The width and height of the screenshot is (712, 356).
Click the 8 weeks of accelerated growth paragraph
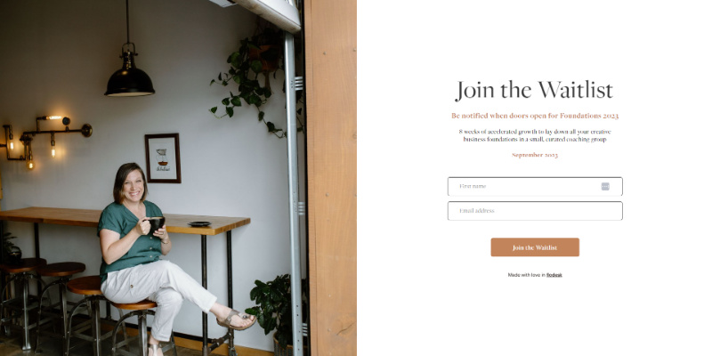point(535,135)
